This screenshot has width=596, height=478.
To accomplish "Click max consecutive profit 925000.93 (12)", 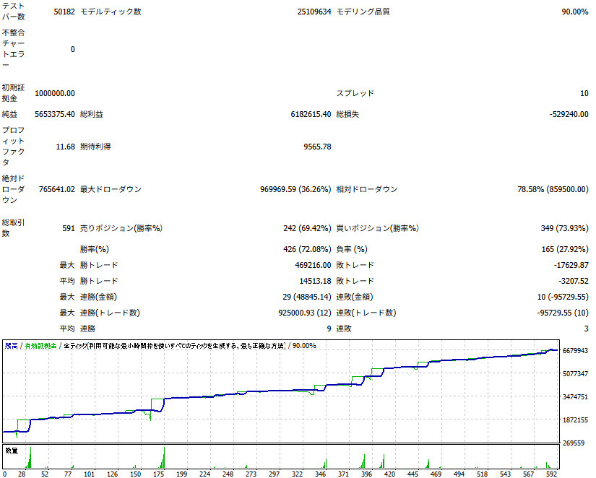I will click(305, 313).
